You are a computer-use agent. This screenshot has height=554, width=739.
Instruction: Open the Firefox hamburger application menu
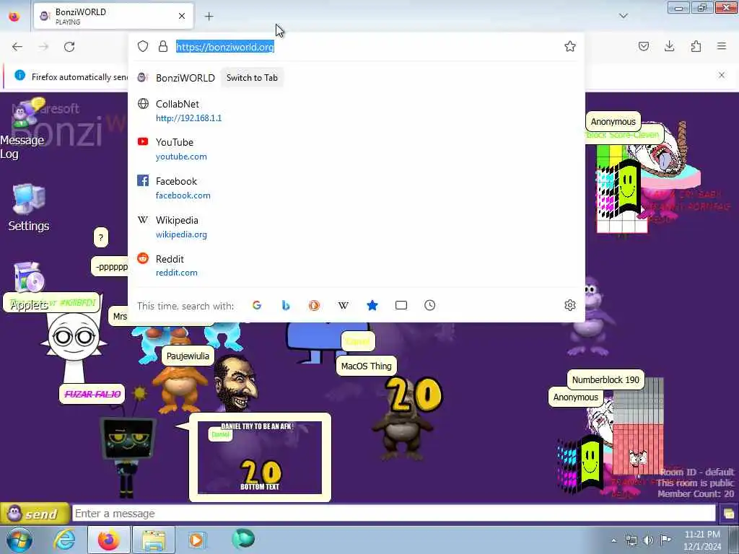(722, 46)
